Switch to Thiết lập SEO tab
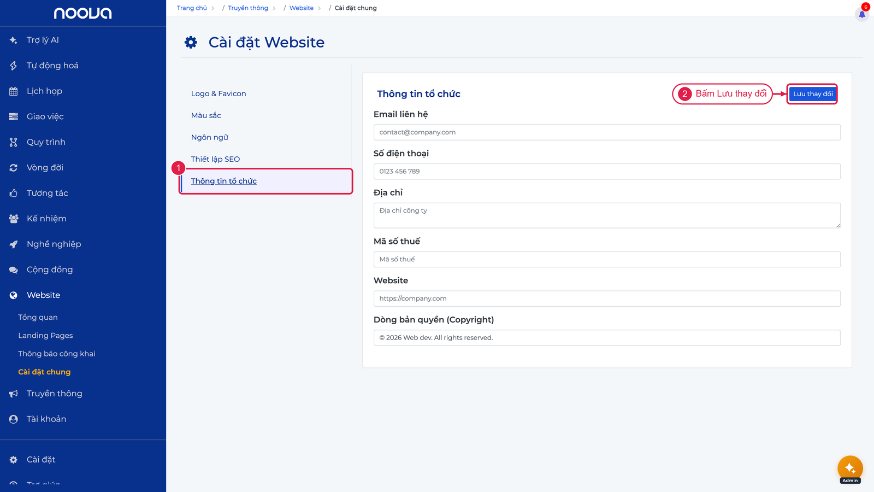The height and width of the screenshot is (492, 874). 215,159
